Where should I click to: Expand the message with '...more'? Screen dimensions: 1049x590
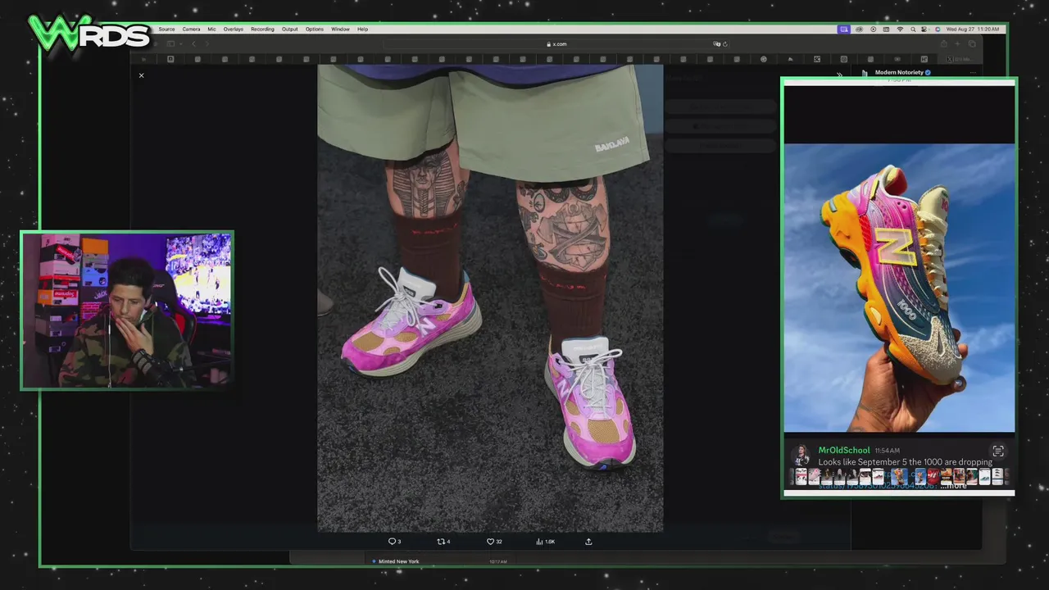tap(954, 485)
